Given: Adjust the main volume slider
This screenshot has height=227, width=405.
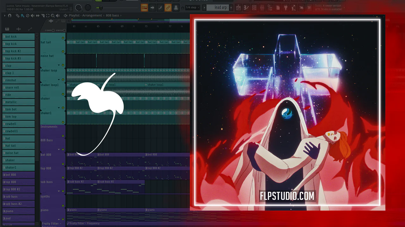Looking at the screenshot, I should coord(101,8).
